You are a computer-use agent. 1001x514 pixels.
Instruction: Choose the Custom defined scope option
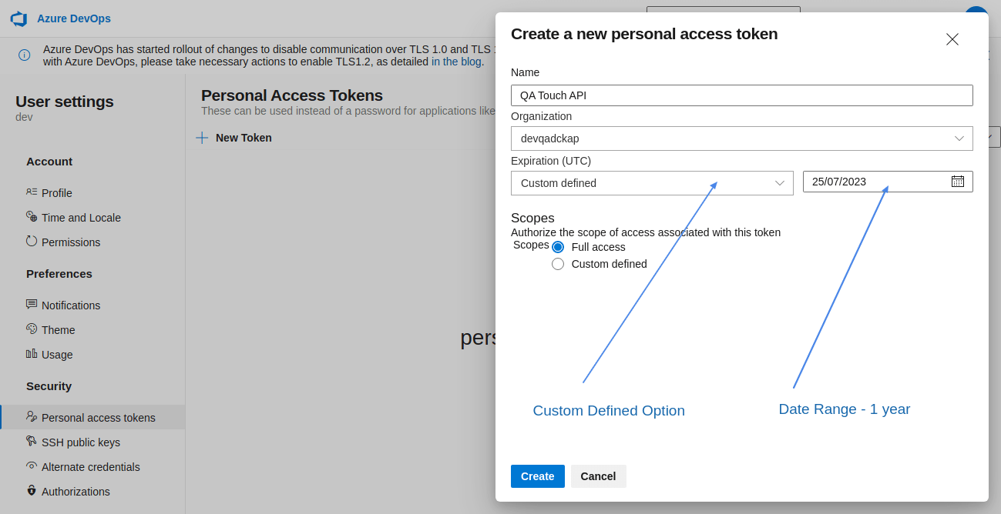(x=558, y=263)
